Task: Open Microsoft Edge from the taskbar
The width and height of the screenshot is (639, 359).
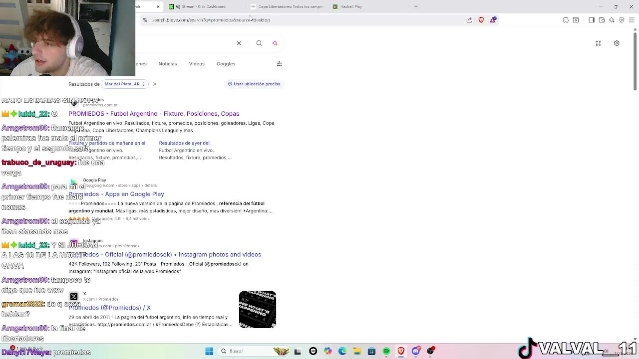Action: click(342, 351)
